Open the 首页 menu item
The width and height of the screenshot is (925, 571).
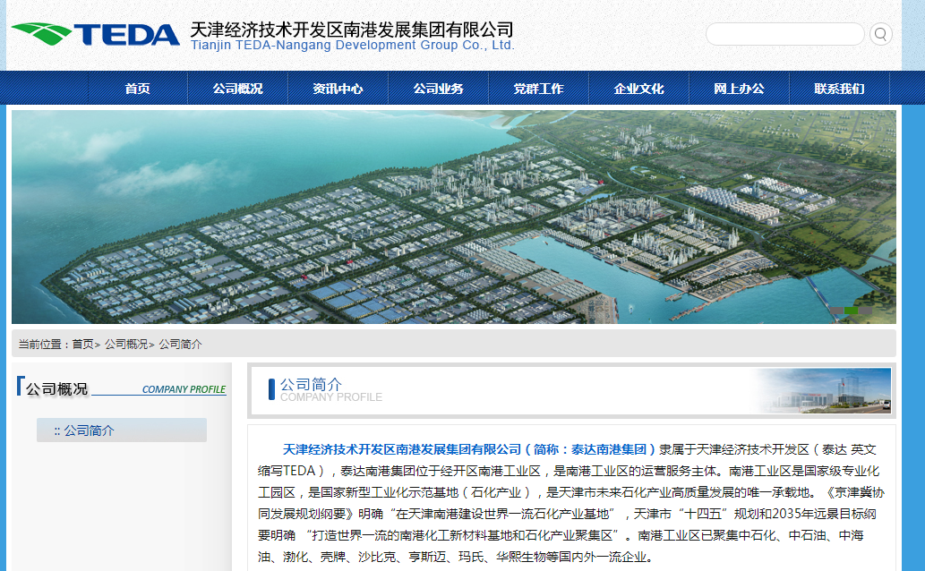click(x=137, y=89)
